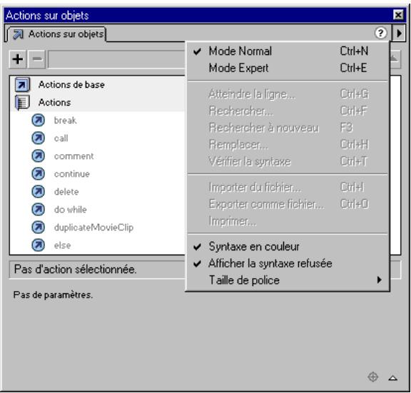Click the target path crosshair icon

click(372, 377)
